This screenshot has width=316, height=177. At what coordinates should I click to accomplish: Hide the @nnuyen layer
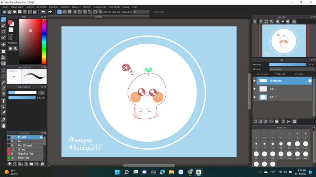tap(255, 81)
